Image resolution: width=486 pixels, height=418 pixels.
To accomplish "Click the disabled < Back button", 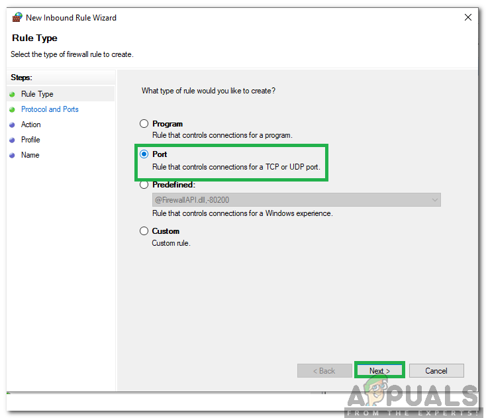I will 324,370.
